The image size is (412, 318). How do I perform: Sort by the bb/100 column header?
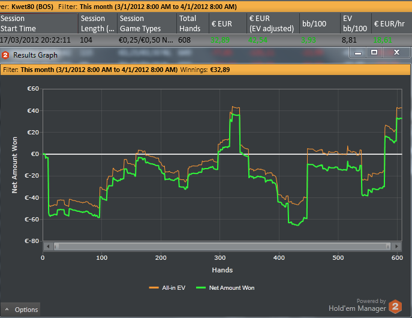(320, 23)
